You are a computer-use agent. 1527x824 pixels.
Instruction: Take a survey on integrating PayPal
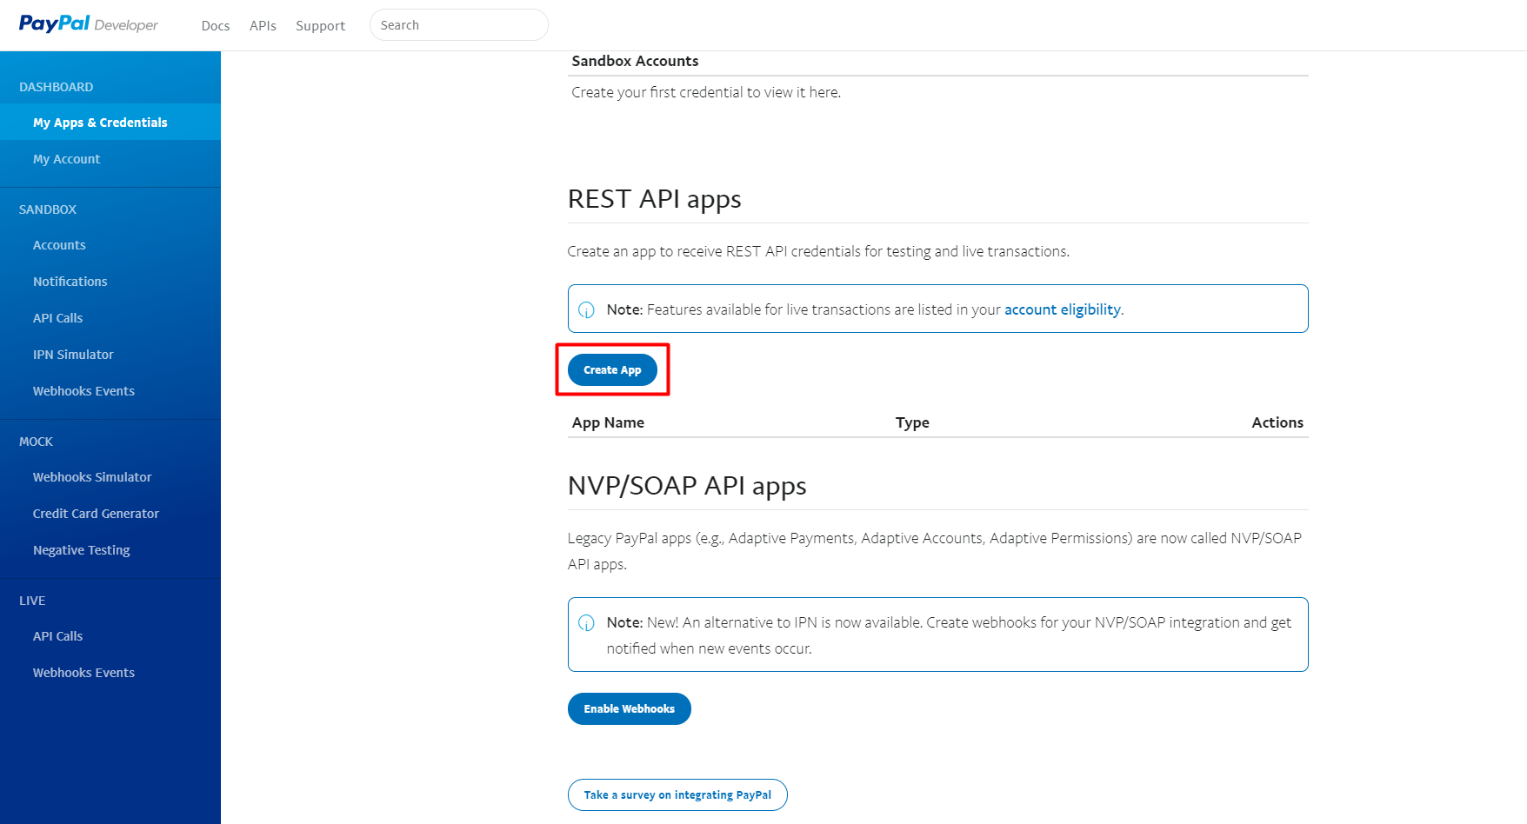point(677,795)
